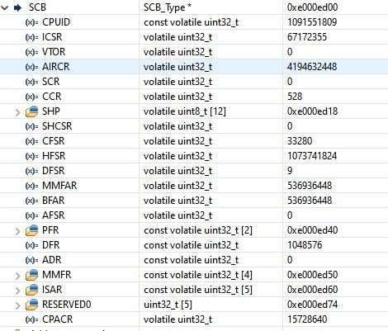Click the variable icon beside VTOR
The height and width of the screenshot is (331, 388).
(31, 52)
